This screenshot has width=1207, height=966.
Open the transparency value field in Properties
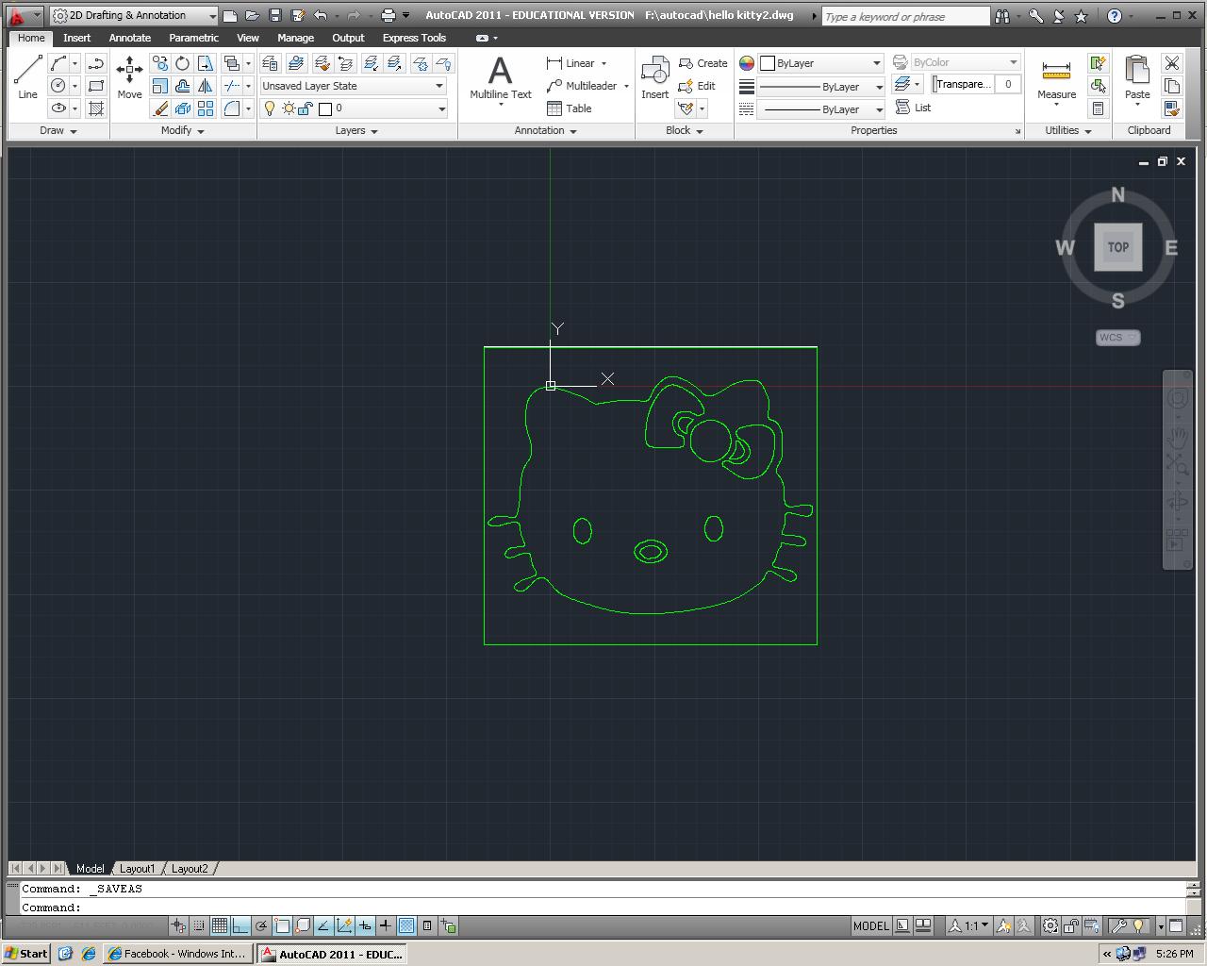click(x=1007, y=83)
